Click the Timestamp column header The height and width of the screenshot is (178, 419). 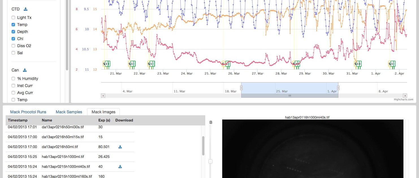pos(18,120)
